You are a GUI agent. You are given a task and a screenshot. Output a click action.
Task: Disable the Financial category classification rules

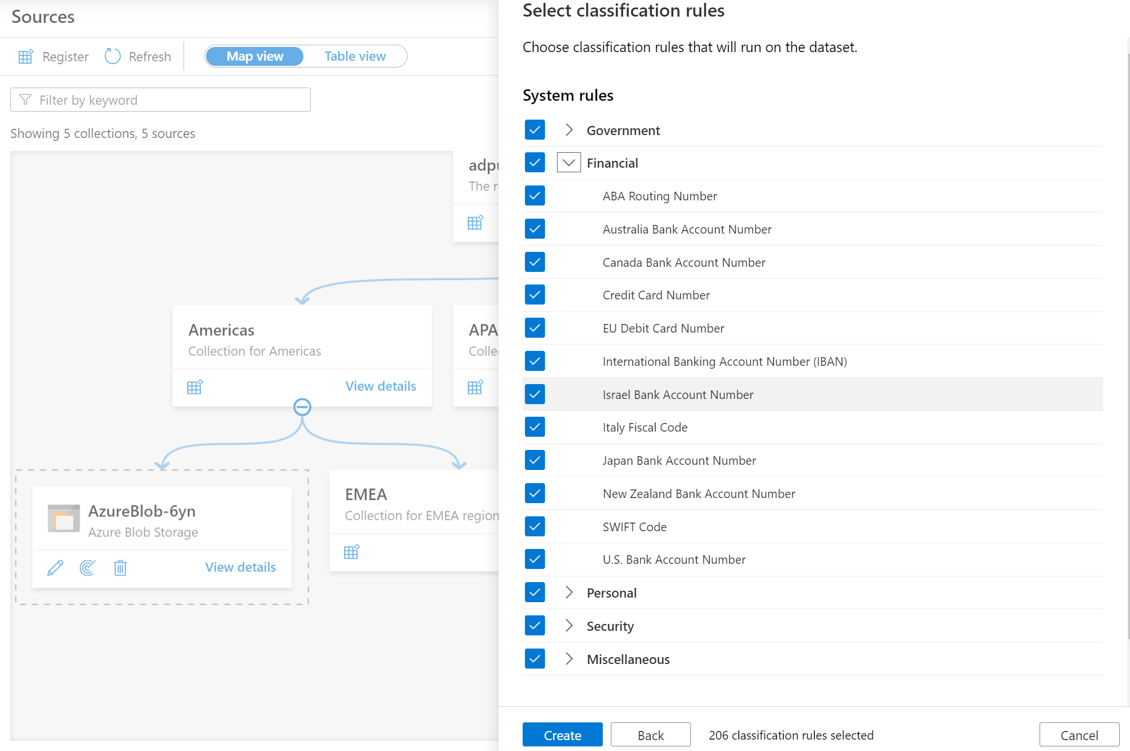click(534, 163)
